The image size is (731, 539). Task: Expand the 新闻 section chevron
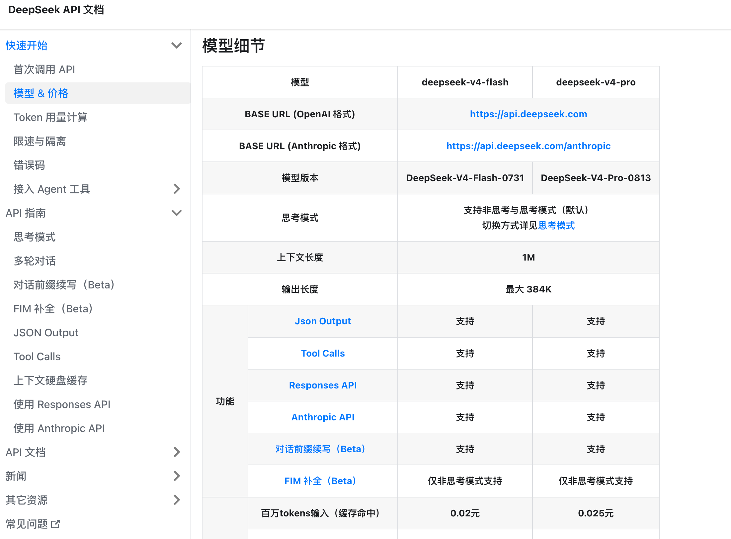pyautogui.click(x=177, y=476)
